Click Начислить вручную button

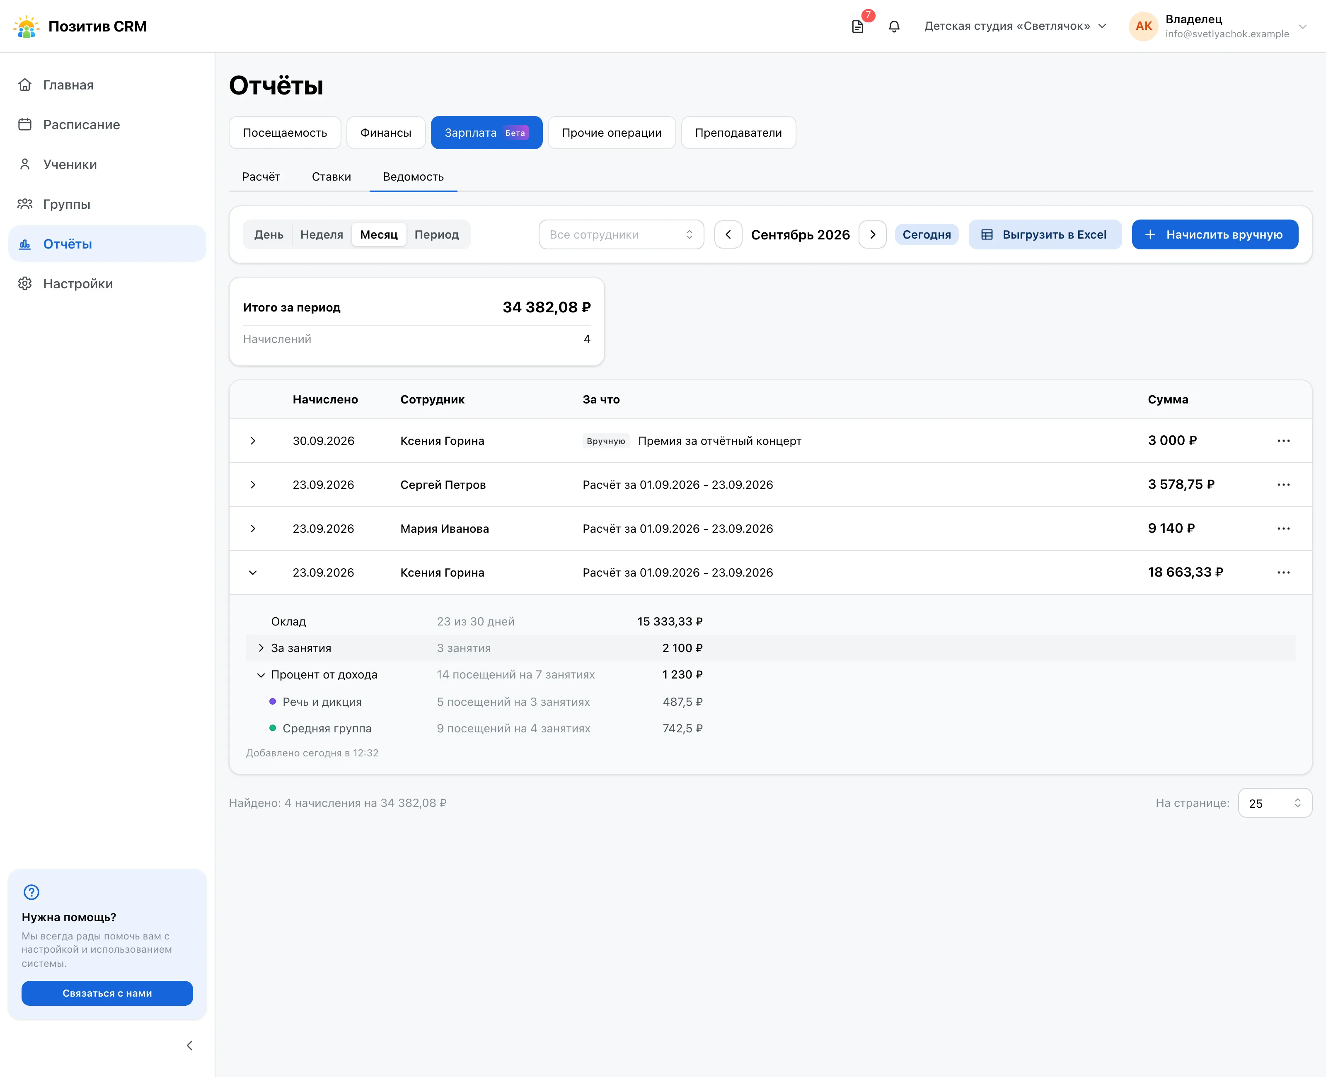(1214, 234)
